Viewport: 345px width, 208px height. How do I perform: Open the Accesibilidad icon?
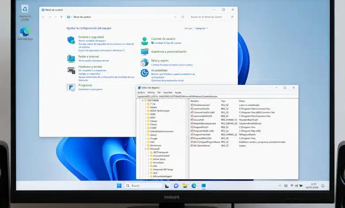145,73
